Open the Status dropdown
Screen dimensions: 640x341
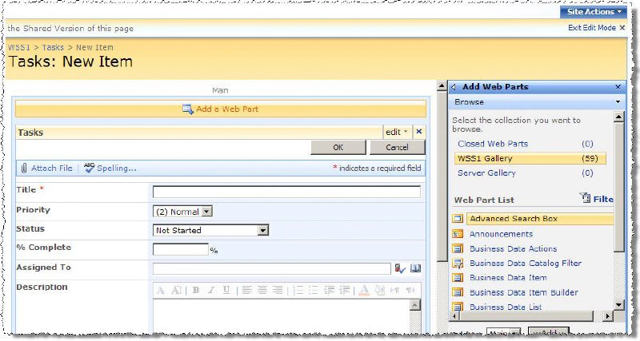pyautogui.click(x=263, y=231)
